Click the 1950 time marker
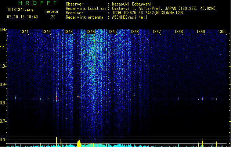 (x=222, y=32)
